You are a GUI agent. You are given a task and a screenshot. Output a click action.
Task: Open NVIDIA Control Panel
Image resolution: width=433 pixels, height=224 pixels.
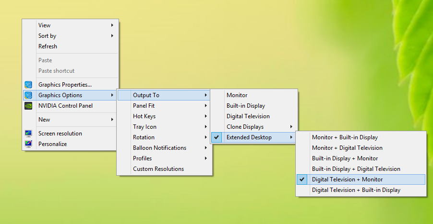(70, 106)
